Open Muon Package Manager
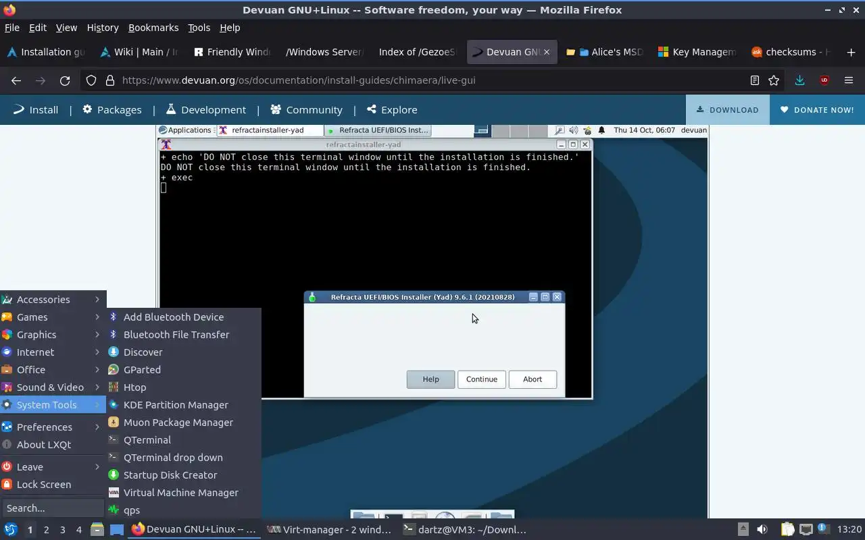Image resolution: width=865 pixels, height=540 pixels. coord(183,422)
